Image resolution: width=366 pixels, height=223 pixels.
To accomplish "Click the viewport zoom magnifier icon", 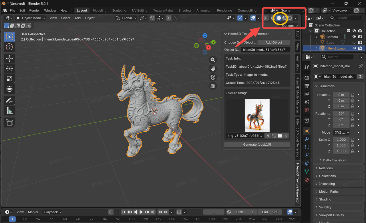I will click(213, 60).
